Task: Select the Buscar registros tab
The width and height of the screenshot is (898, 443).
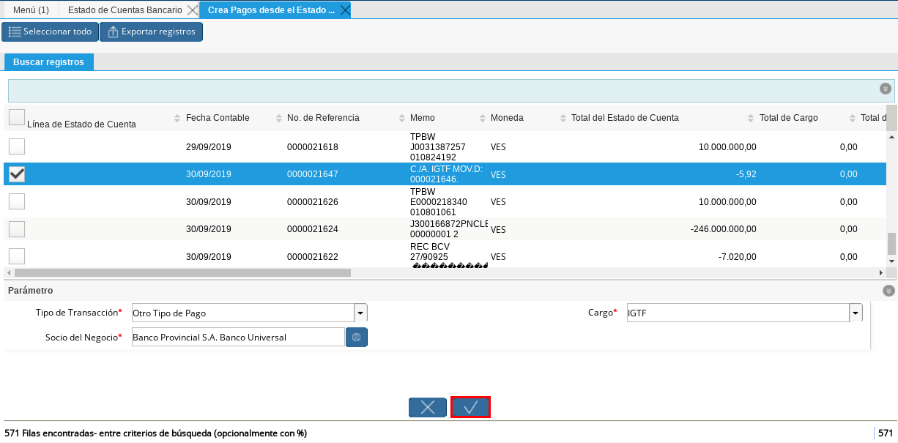Action: point(48,62)
